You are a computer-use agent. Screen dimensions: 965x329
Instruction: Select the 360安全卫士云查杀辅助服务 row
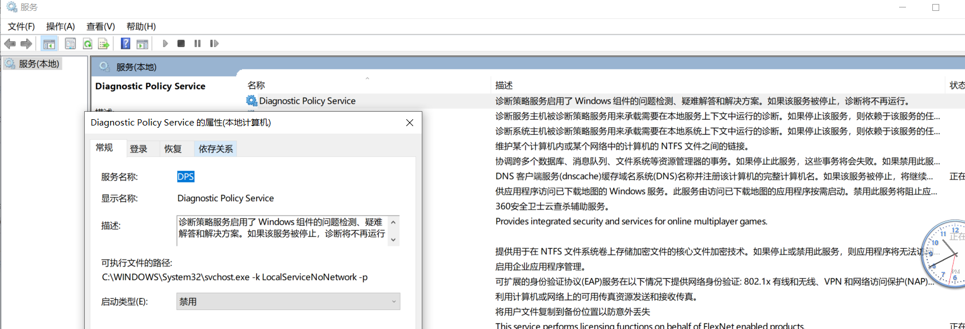[552, 206]
